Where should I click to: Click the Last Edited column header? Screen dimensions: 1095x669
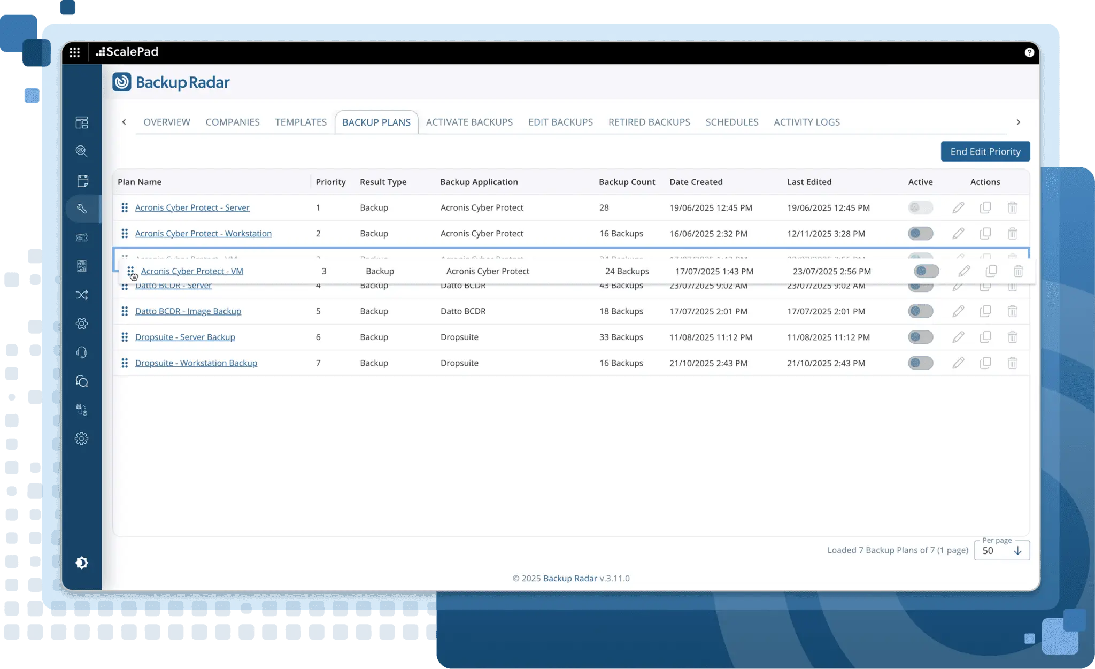click(x=809, y=182)
